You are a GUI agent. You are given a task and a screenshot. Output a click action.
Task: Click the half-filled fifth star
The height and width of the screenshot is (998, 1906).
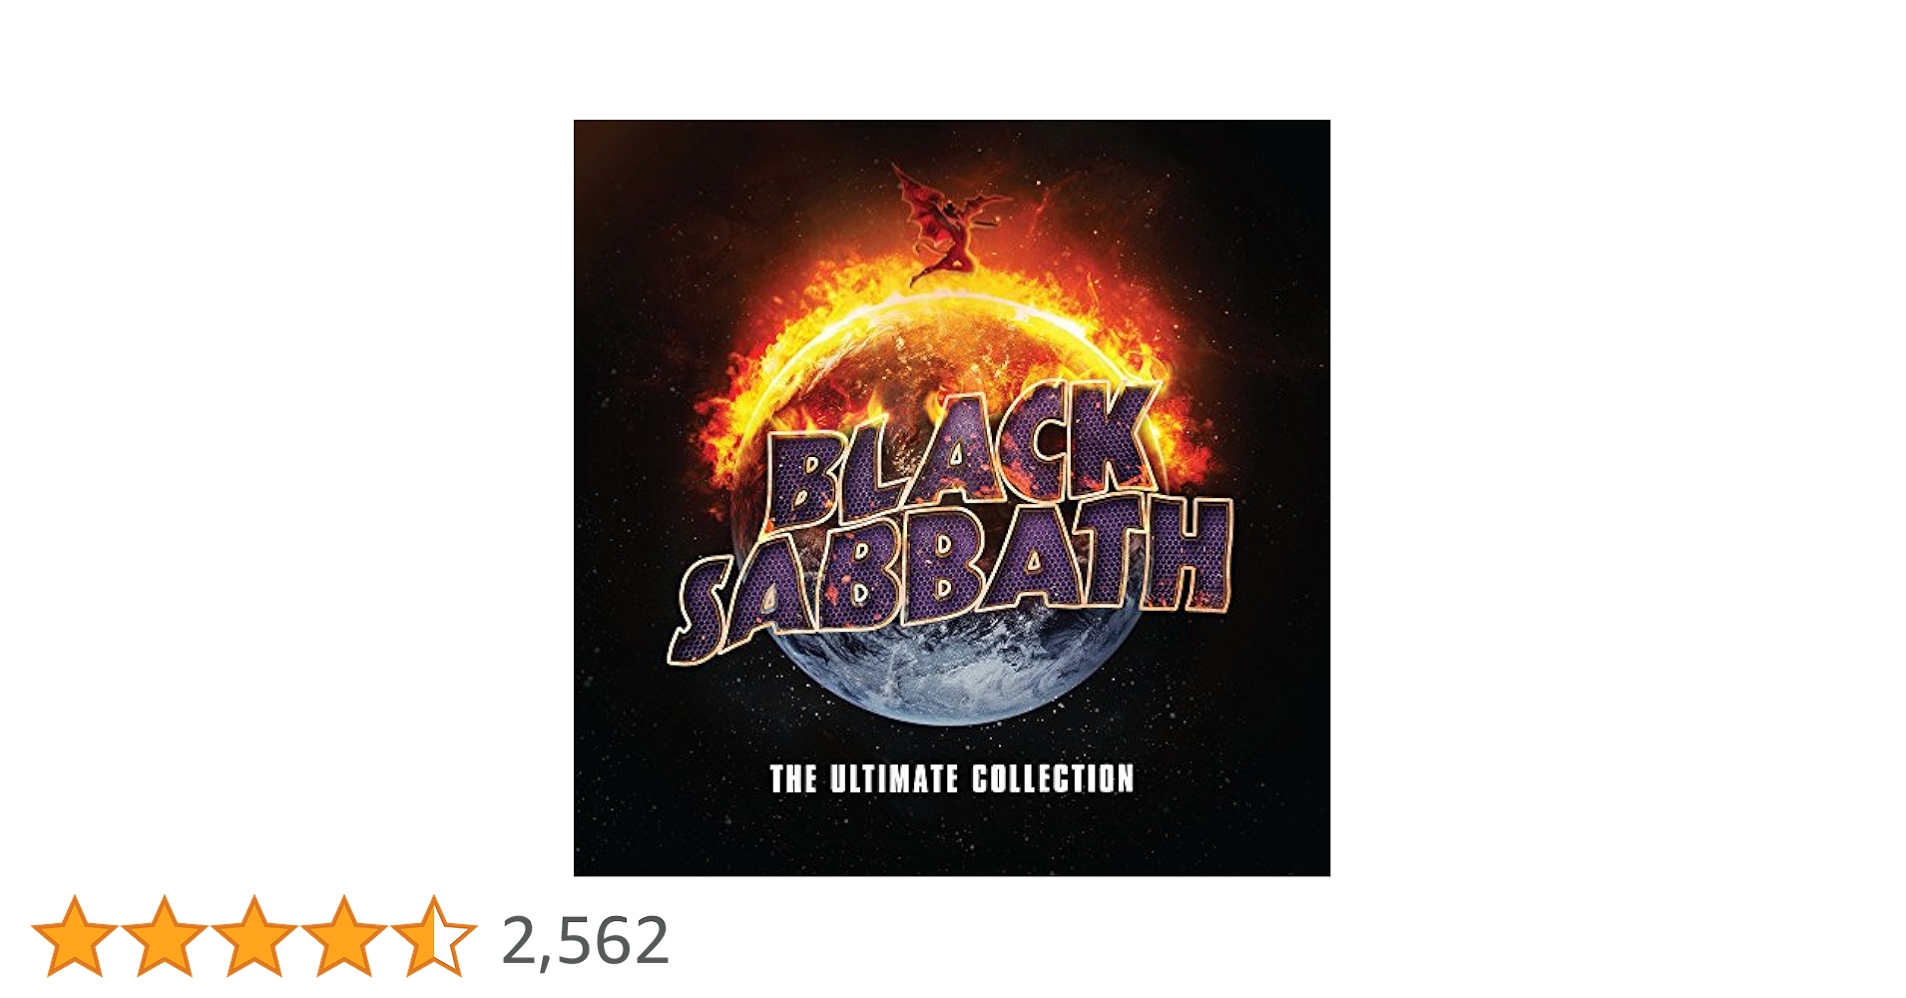click(x=434, y=935)
